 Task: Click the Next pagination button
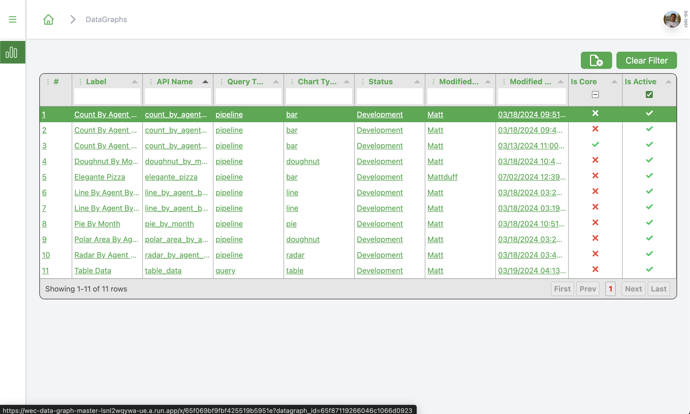[x=633, y=289]
